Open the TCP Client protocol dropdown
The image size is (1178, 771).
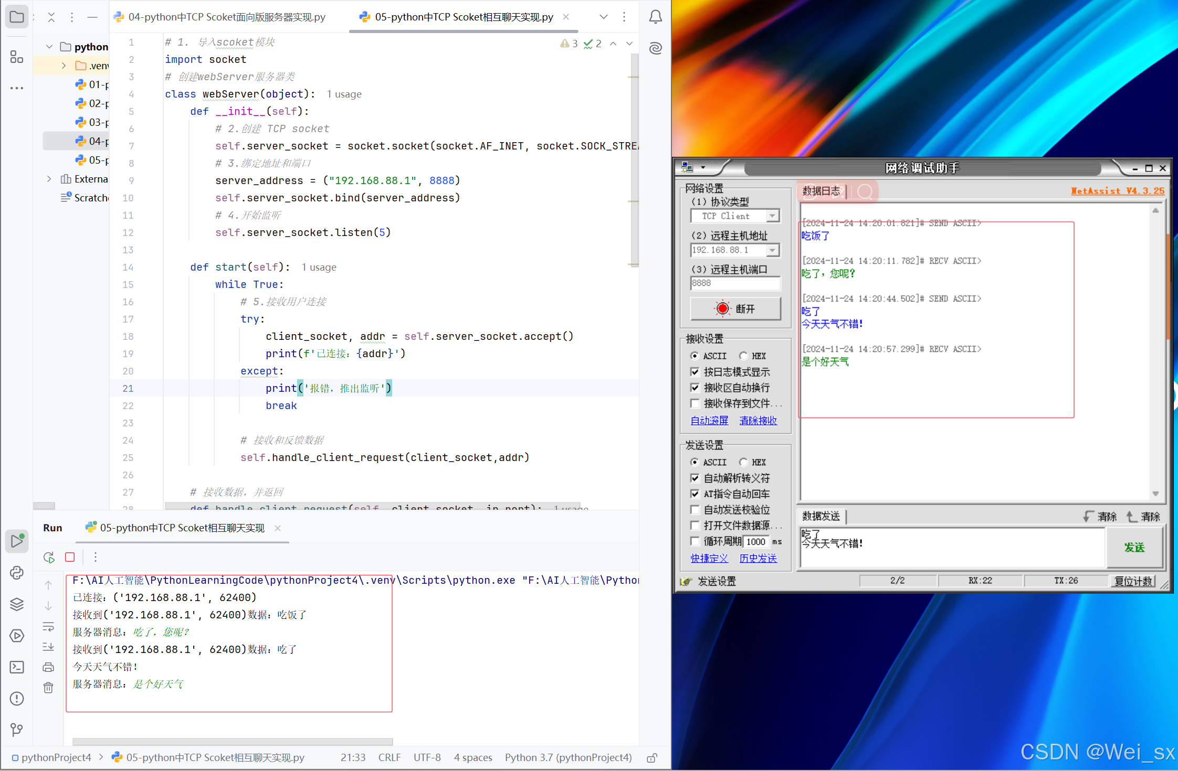772,216
